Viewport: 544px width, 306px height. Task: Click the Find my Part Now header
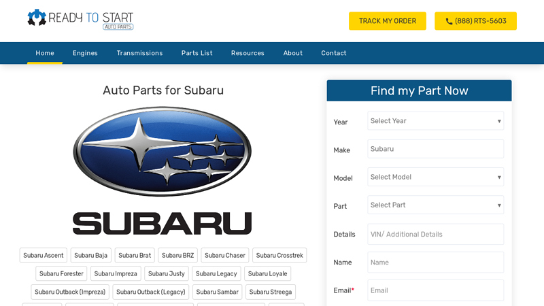pyautogui.click(x=419, y=90)
